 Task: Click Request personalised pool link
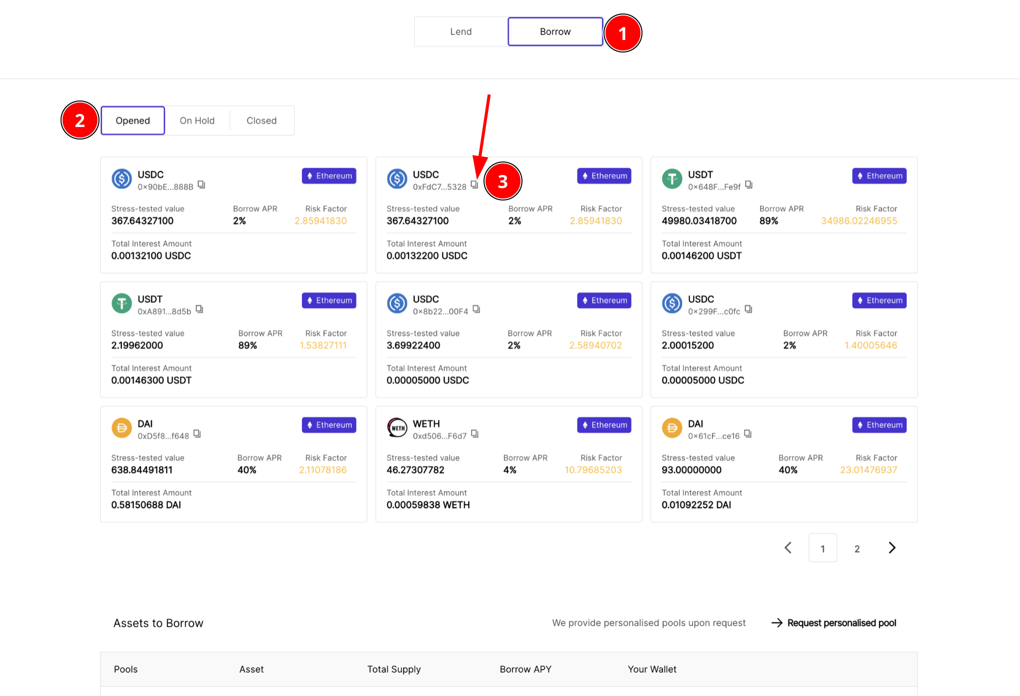pos(841,623)
